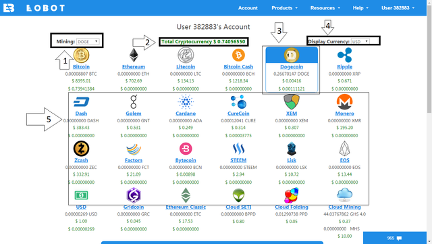Open the Ripple link
The height and width of the screenshot is (244, 432).
[345, 67]
